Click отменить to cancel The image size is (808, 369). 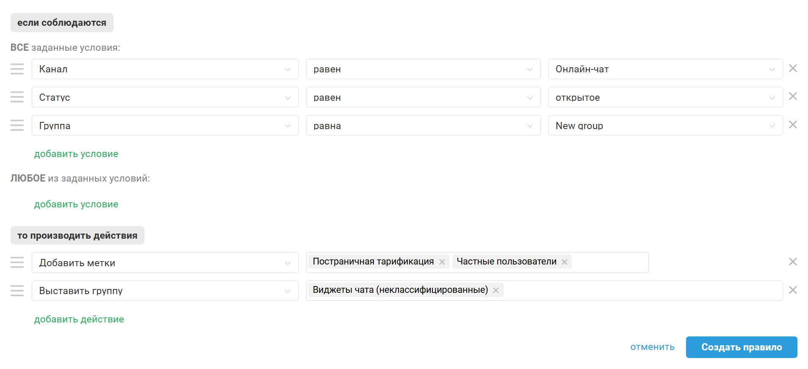[x=653, y=347]
